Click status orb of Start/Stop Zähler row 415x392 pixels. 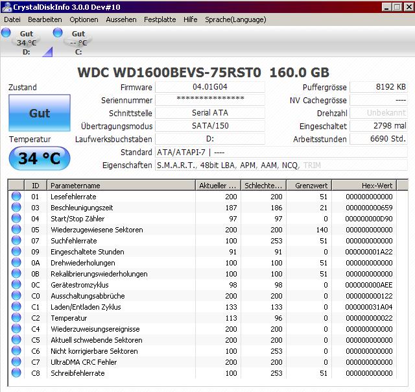(x=16, y=219)
